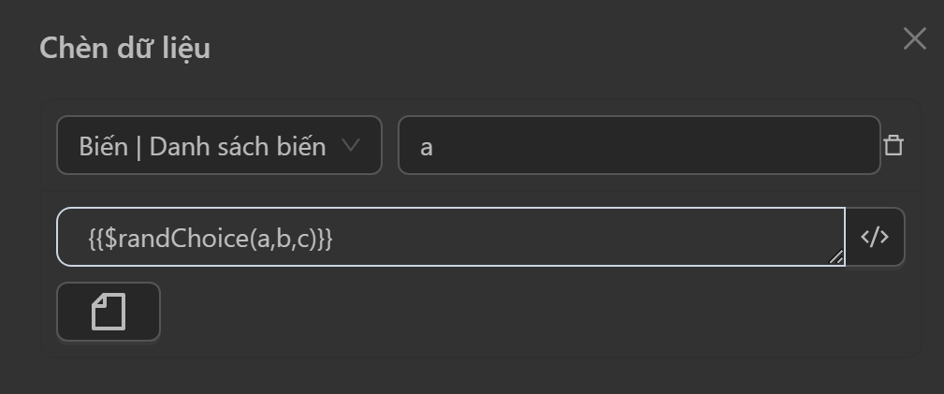Image resolution: width=944 pixels, height=394 pixels.
Task: Open the Biến | Danh sách biến dropdown
Action: (x=219, y=145)
